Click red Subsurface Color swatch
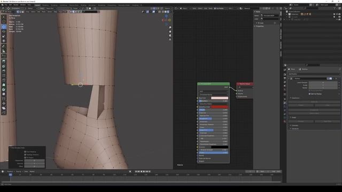The width and height of the screenshot is (342, 192). [220, 107]
